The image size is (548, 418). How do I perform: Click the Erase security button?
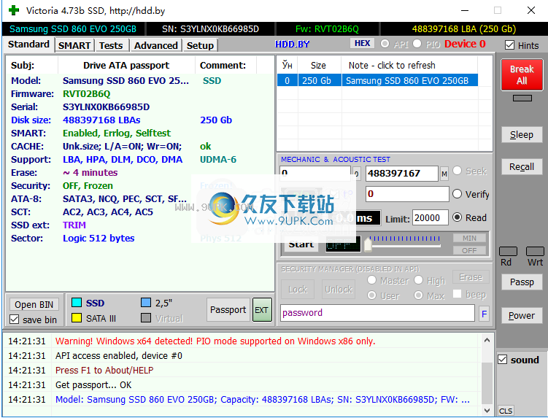pos(471,277)
